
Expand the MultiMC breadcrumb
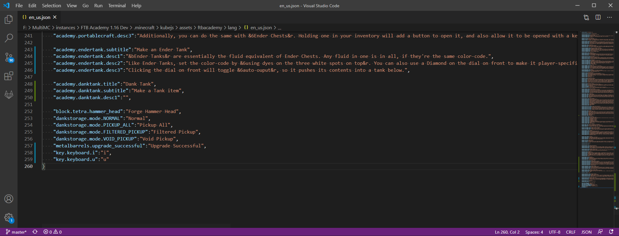pyautogui.click(x=41, y=27)
